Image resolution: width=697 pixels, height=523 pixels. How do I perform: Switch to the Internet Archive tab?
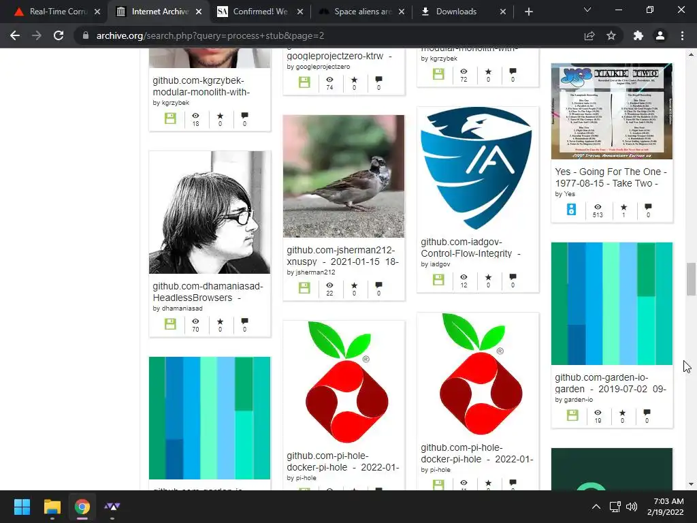coord(153,12)
